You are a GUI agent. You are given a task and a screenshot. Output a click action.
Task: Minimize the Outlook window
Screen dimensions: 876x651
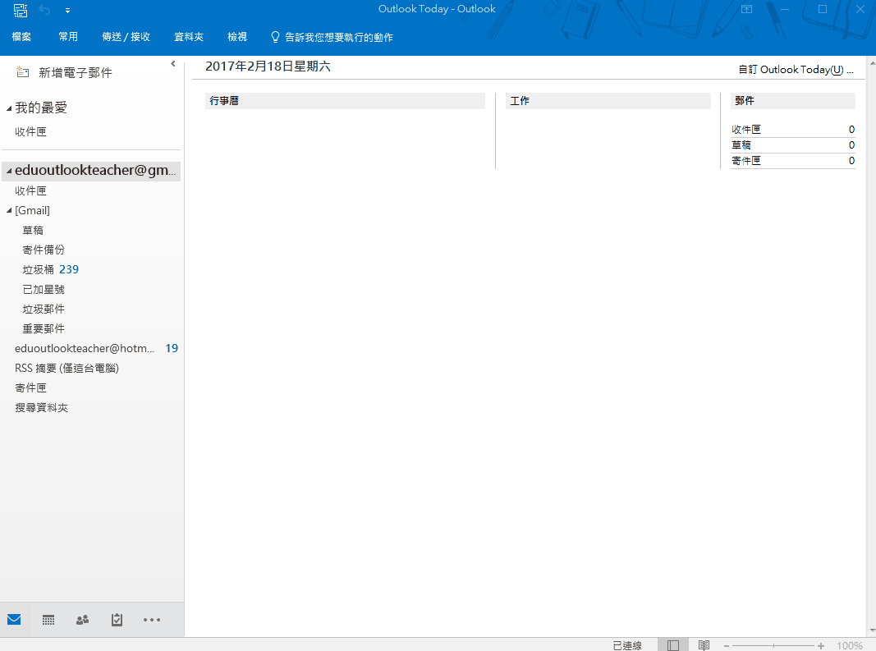784,10
